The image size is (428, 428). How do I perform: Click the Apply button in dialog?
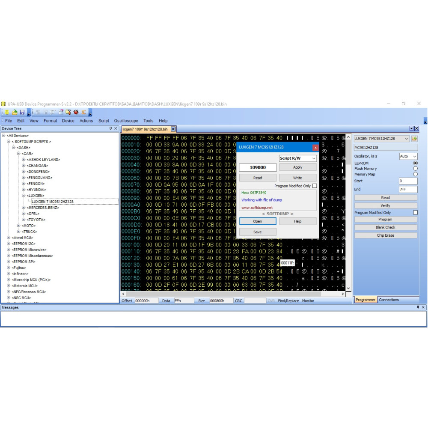(298, 167)
